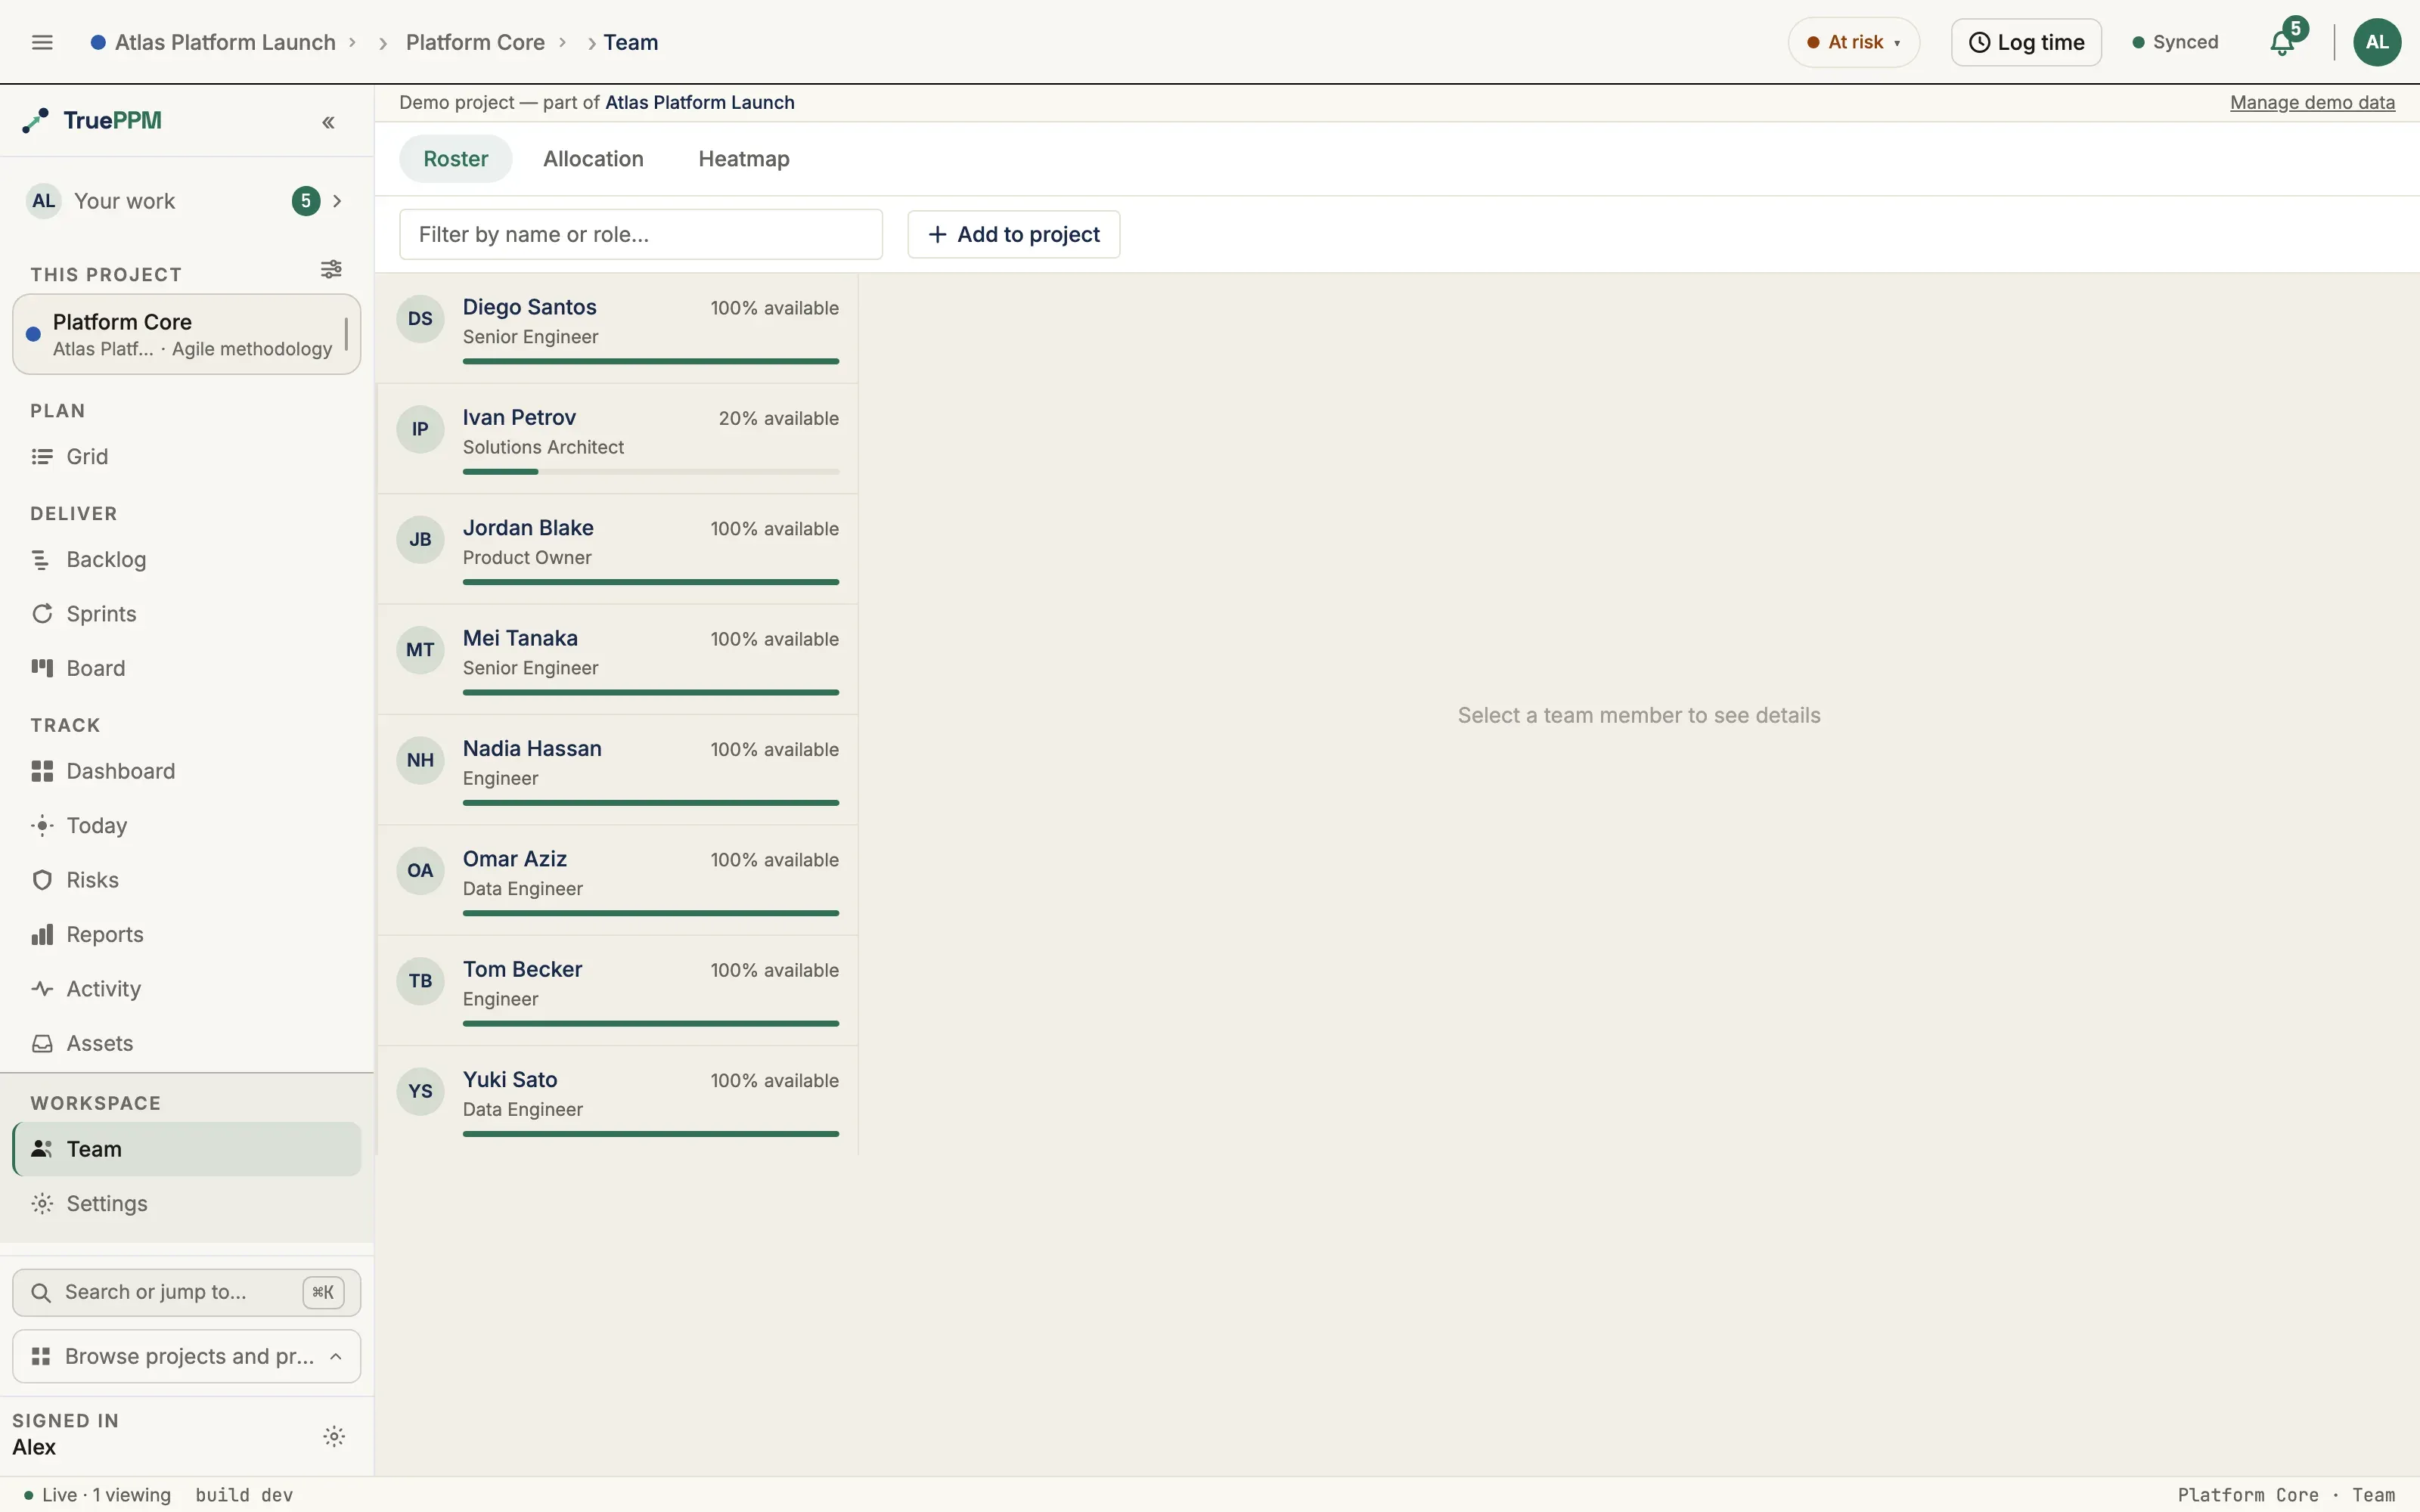
Task: Select Nadia Hassan in the roster
Action: click(617, 769)
